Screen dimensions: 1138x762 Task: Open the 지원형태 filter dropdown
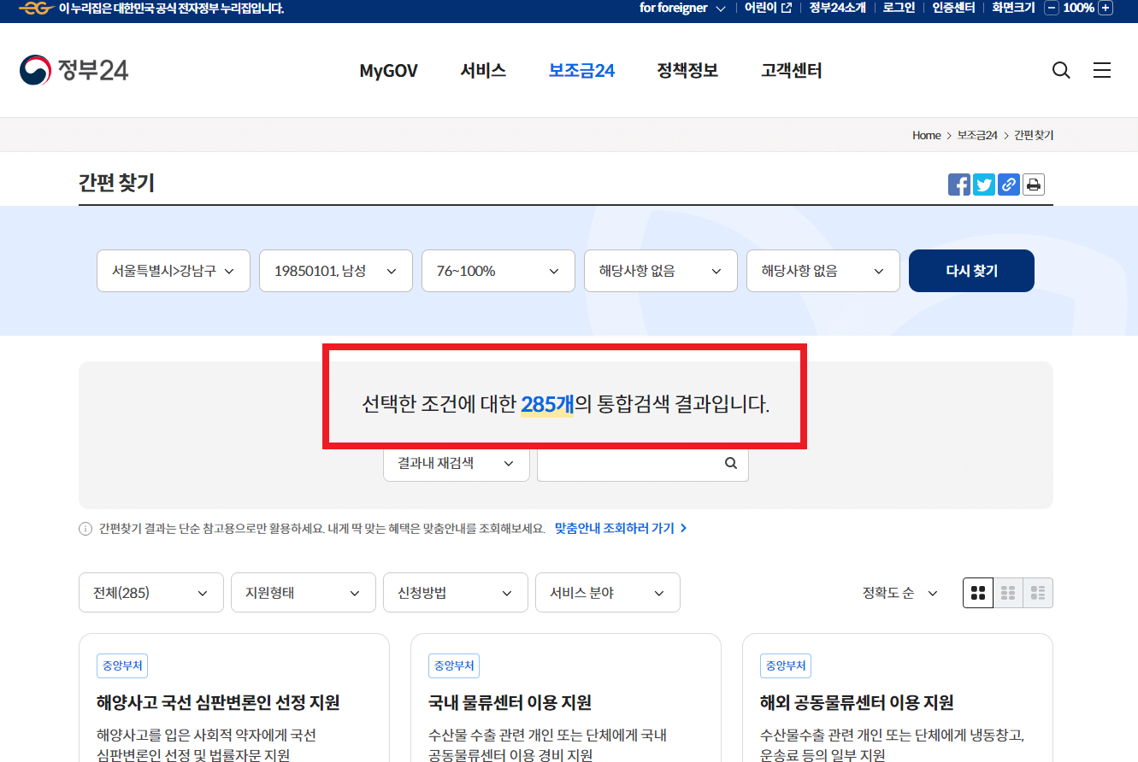coord(304,592)
